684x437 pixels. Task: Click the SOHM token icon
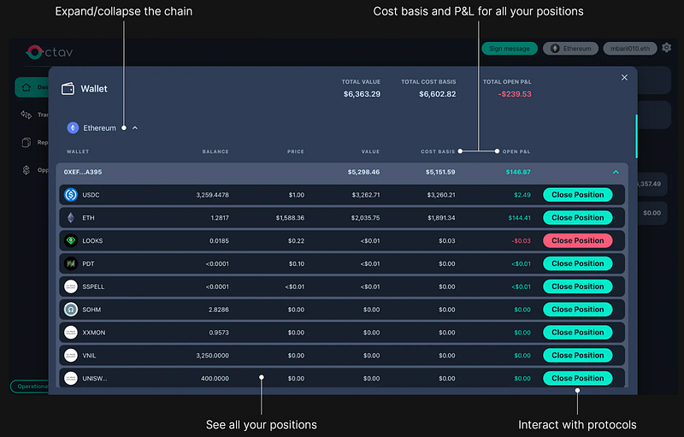click(70, 310)
